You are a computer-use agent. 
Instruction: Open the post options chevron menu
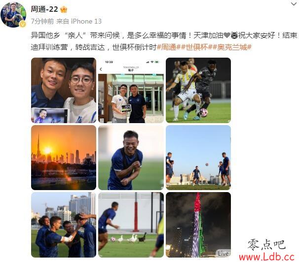click(294, 4)
